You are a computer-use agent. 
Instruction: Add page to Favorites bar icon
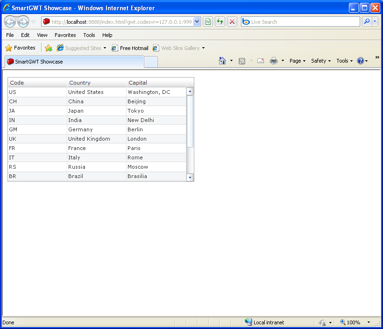(x=49, y=48)
